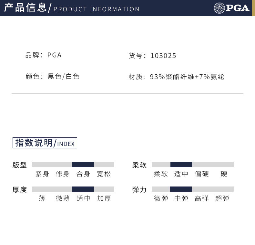Screen dimensions: 255x245
Task: Click the 黑色/白色 color text
Action: coord(64,77)
